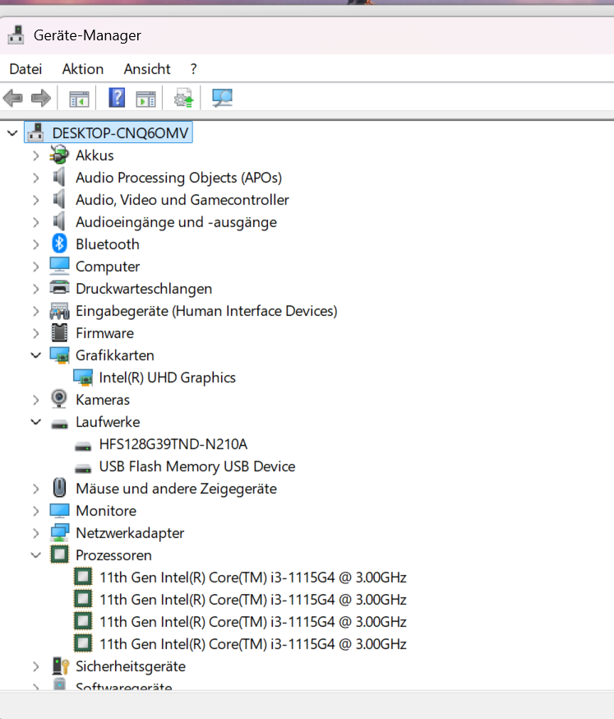Select the Intel(R) UHD Graphics device
The image size is (614, 719).
167,378
